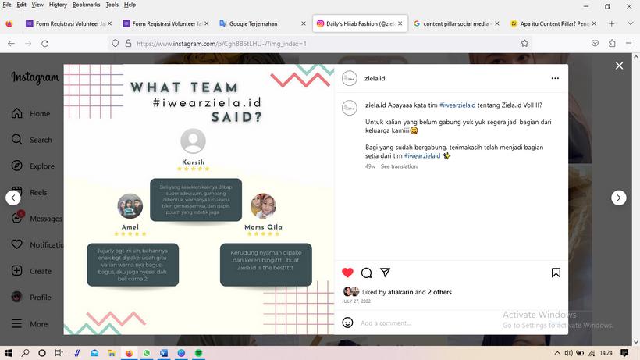Click the comment bubble icon

[367, 273]
